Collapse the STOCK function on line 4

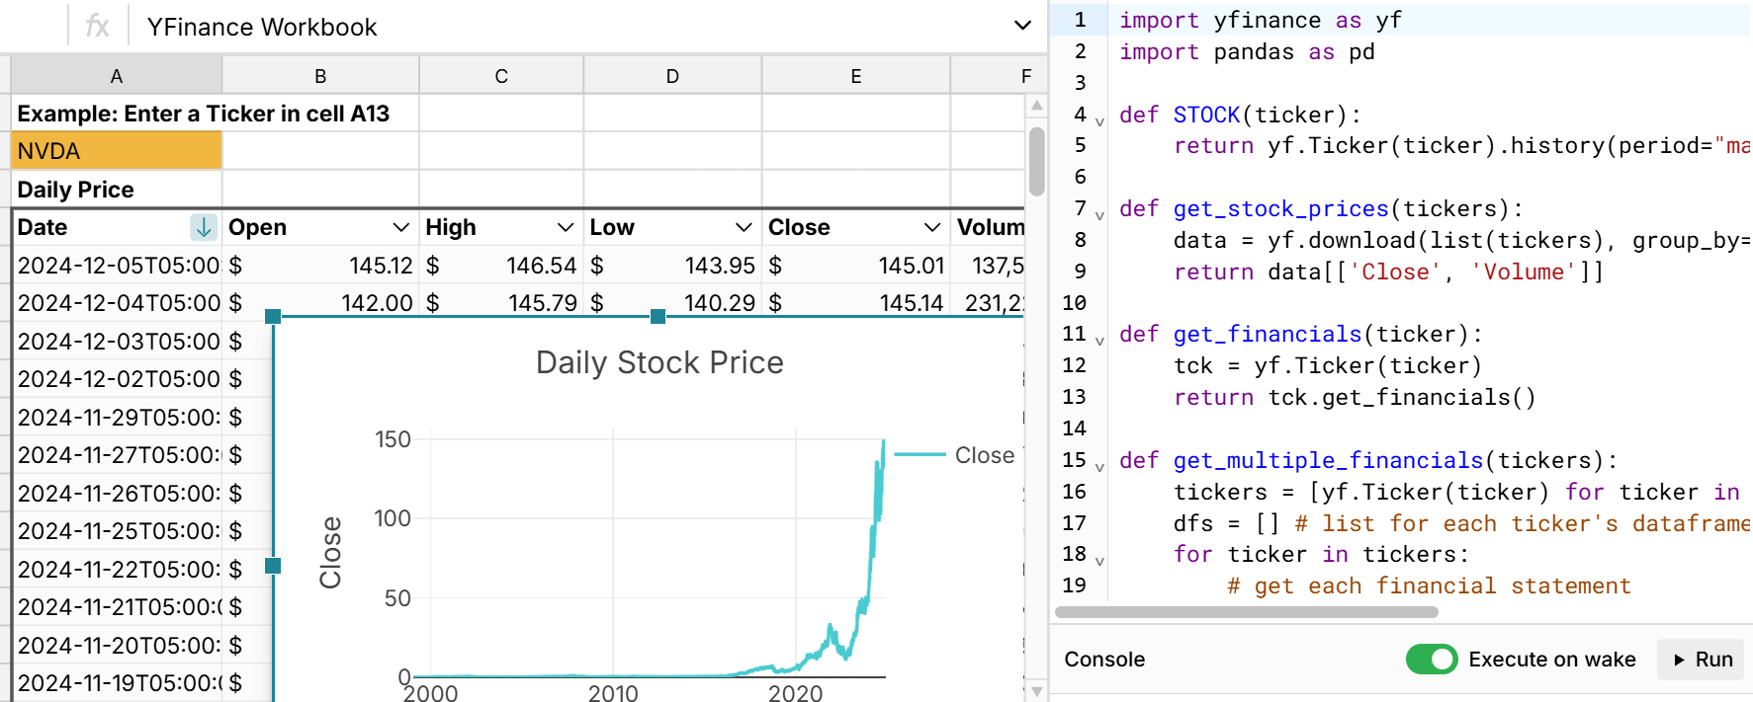tap(1099, 122)
